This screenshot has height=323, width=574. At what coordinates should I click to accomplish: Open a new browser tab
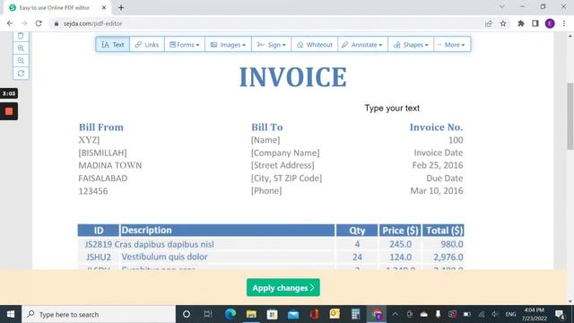[x=121, y=7]
